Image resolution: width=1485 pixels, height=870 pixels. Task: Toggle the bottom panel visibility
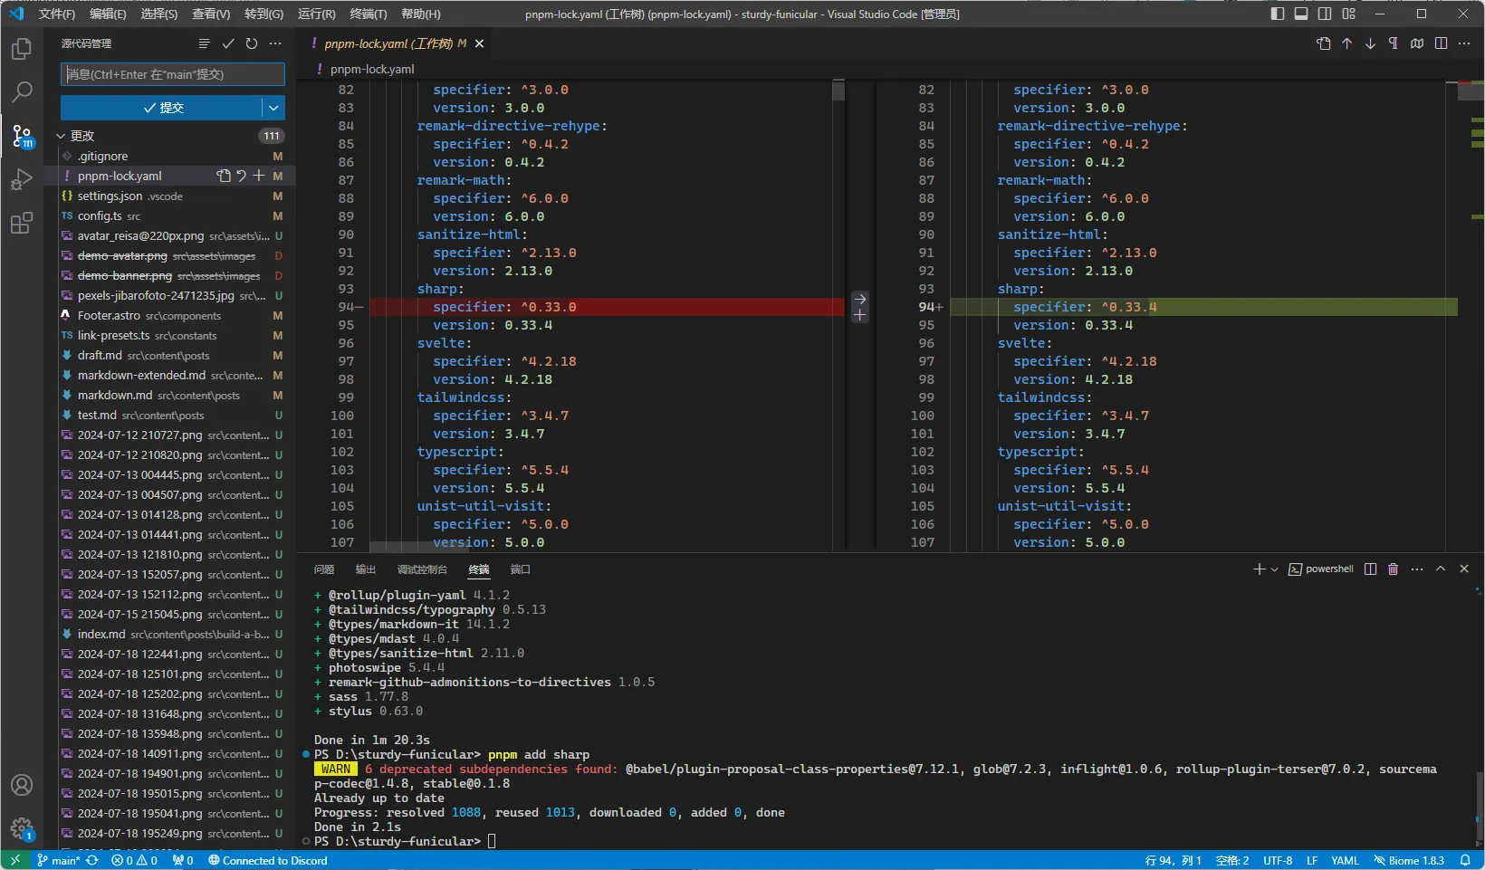coord(1301,14)
